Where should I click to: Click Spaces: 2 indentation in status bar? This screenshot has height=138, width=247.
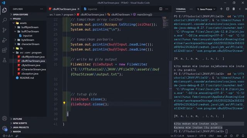(192, 136)
